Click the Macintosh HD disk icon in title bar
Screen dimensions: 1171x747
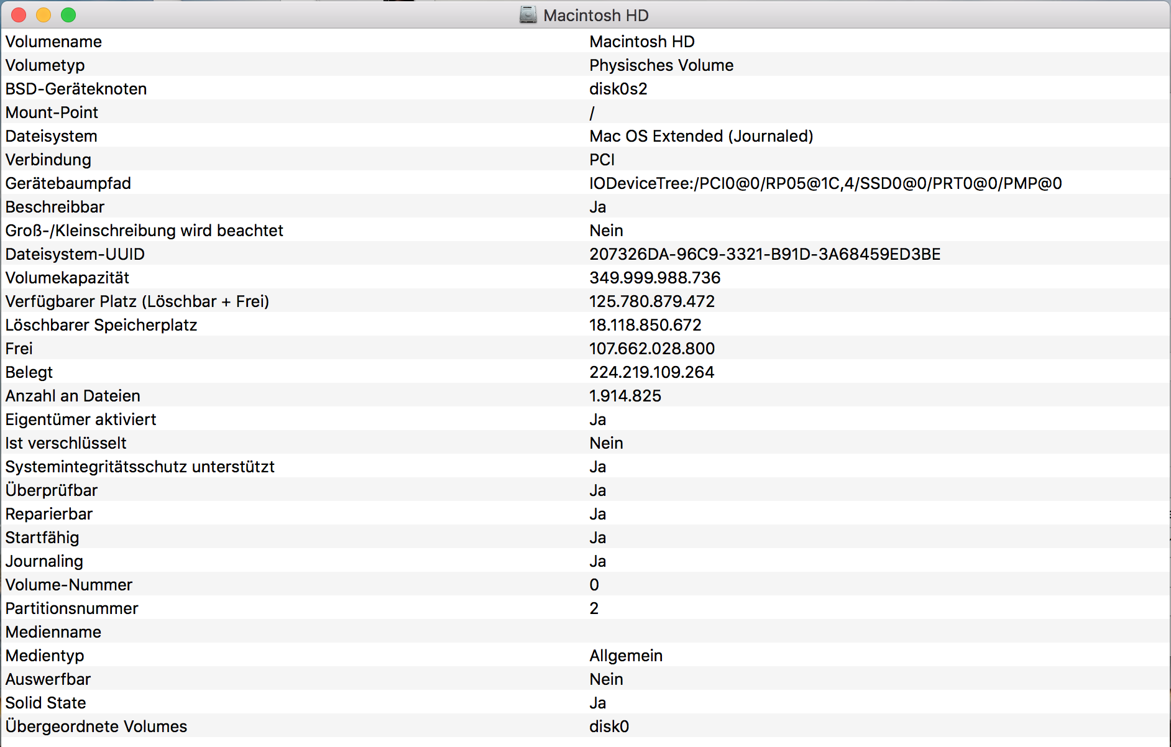point(528,15)
